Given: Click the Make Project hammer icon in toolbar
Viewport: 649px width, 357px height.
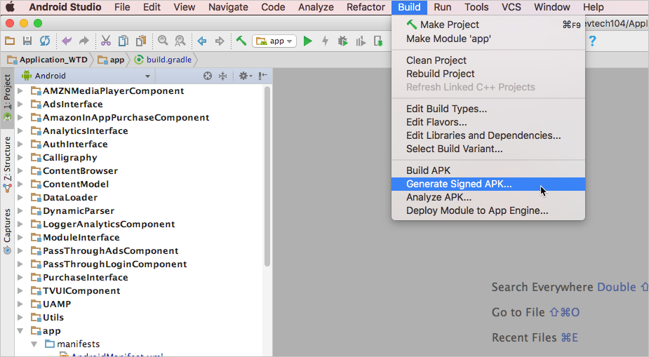Looking at the screenshot, I should tap(241, 41).
